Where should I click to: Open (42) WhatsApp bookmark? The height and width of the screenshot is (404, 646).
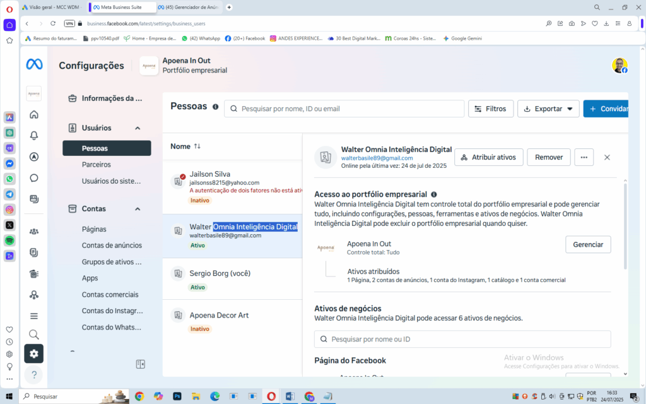click(x=201, y=39)
